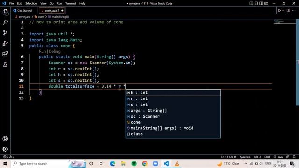
Task: Open Customize Layout icon in title bar
Action: [266, 3]
